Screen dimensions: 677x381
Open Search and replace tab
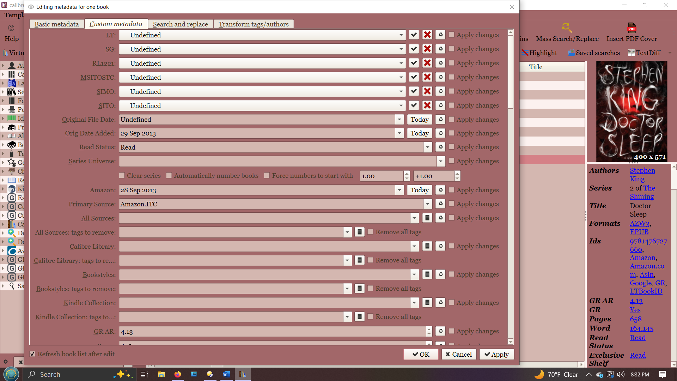pyautogui.click(x=180, y=24)
